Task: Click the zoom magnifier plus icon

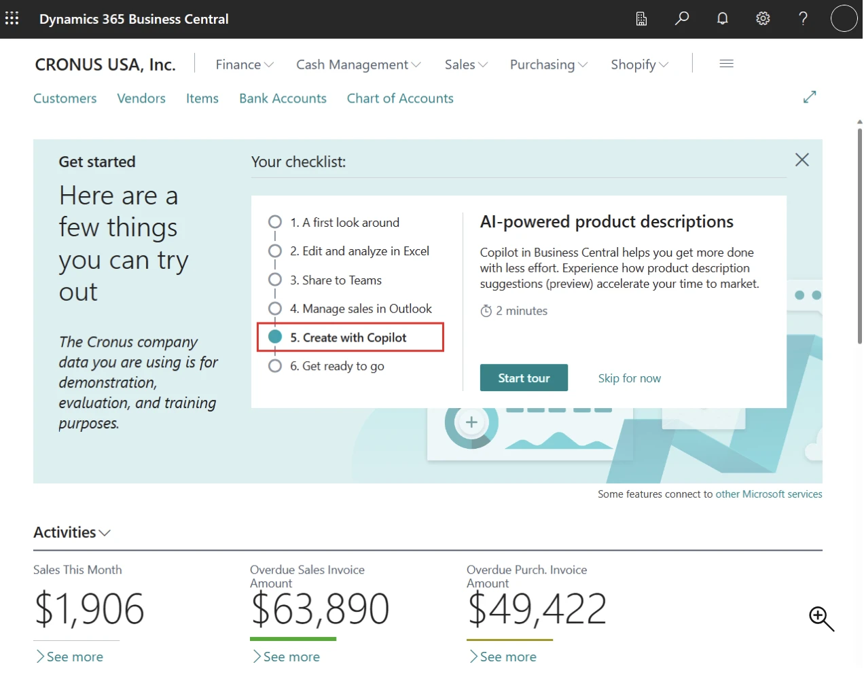Action: (821, 619)
